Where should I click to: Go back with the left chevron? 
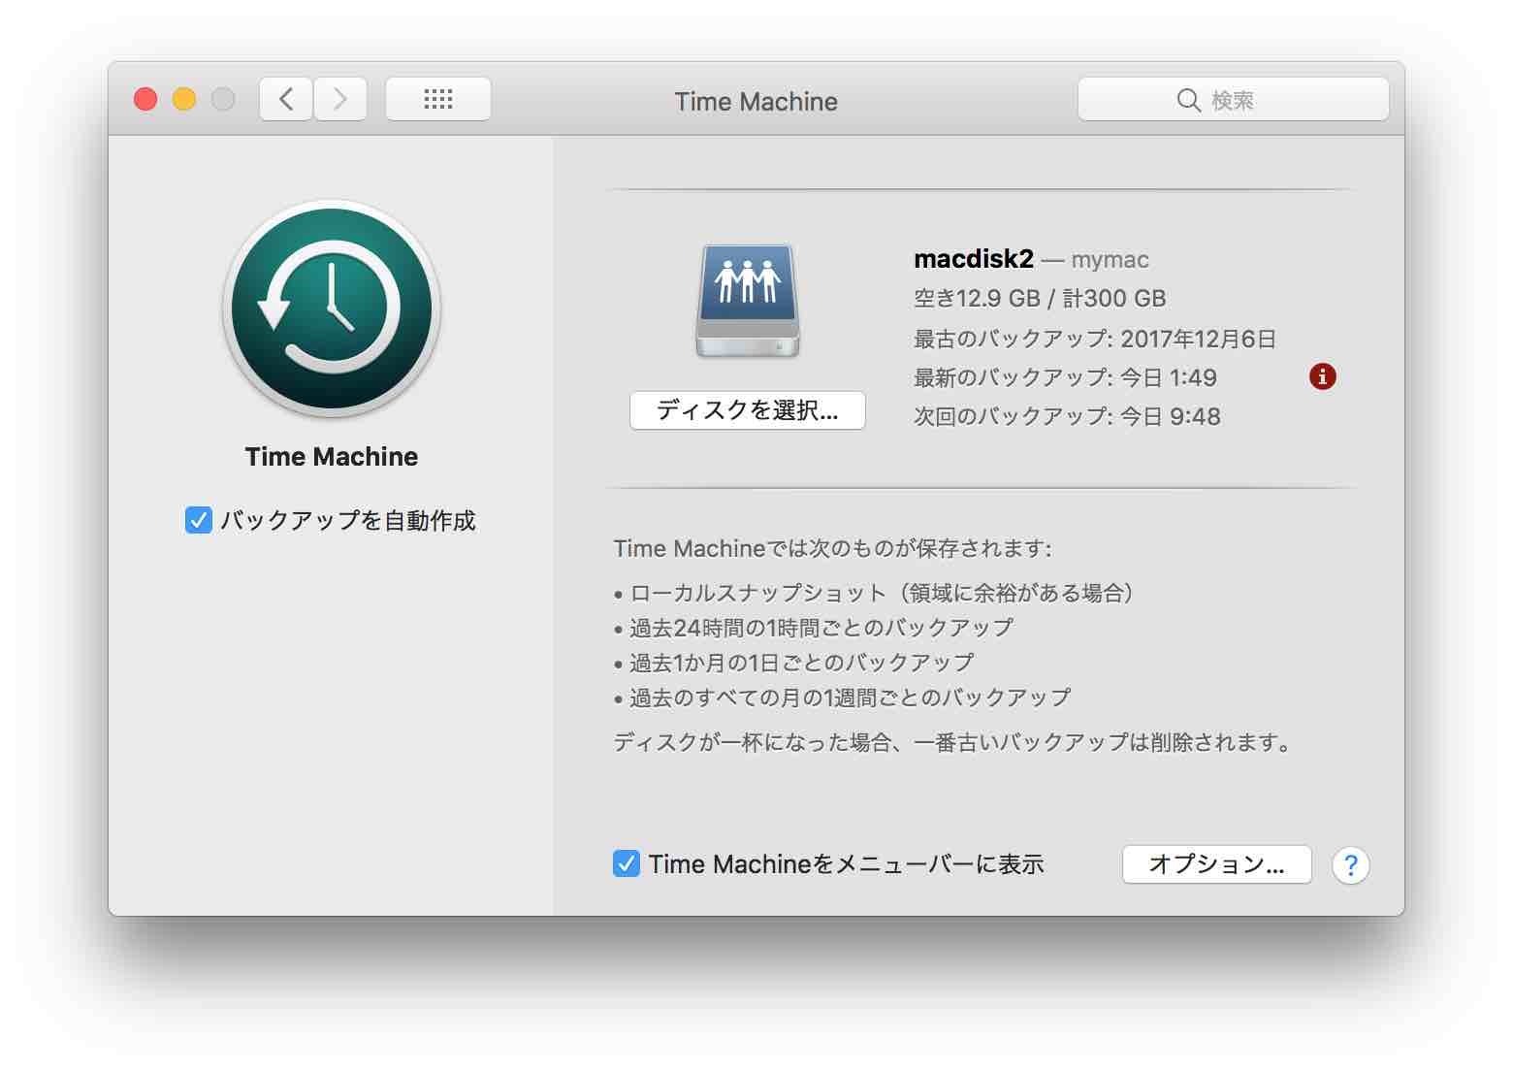tap(286, 99)
